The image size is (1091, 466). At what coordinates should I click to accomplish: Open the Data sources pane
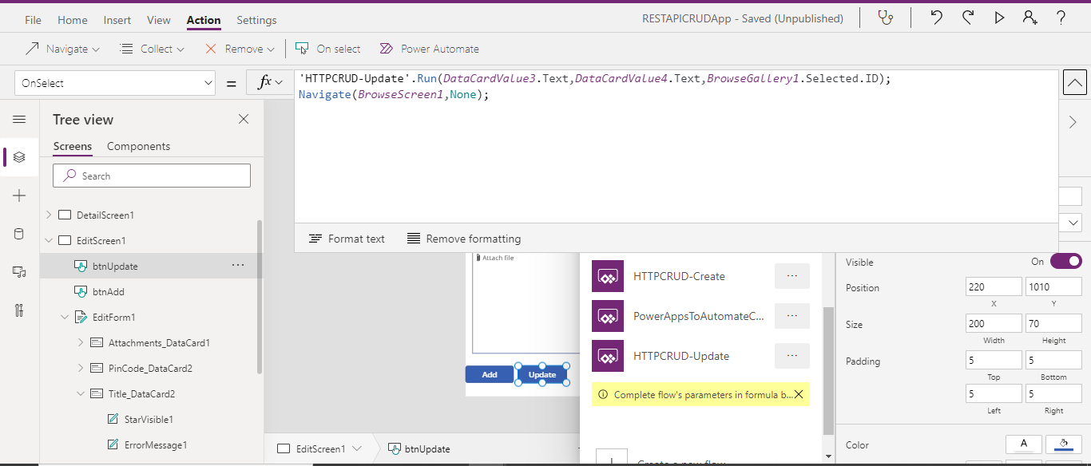[19, 233]
